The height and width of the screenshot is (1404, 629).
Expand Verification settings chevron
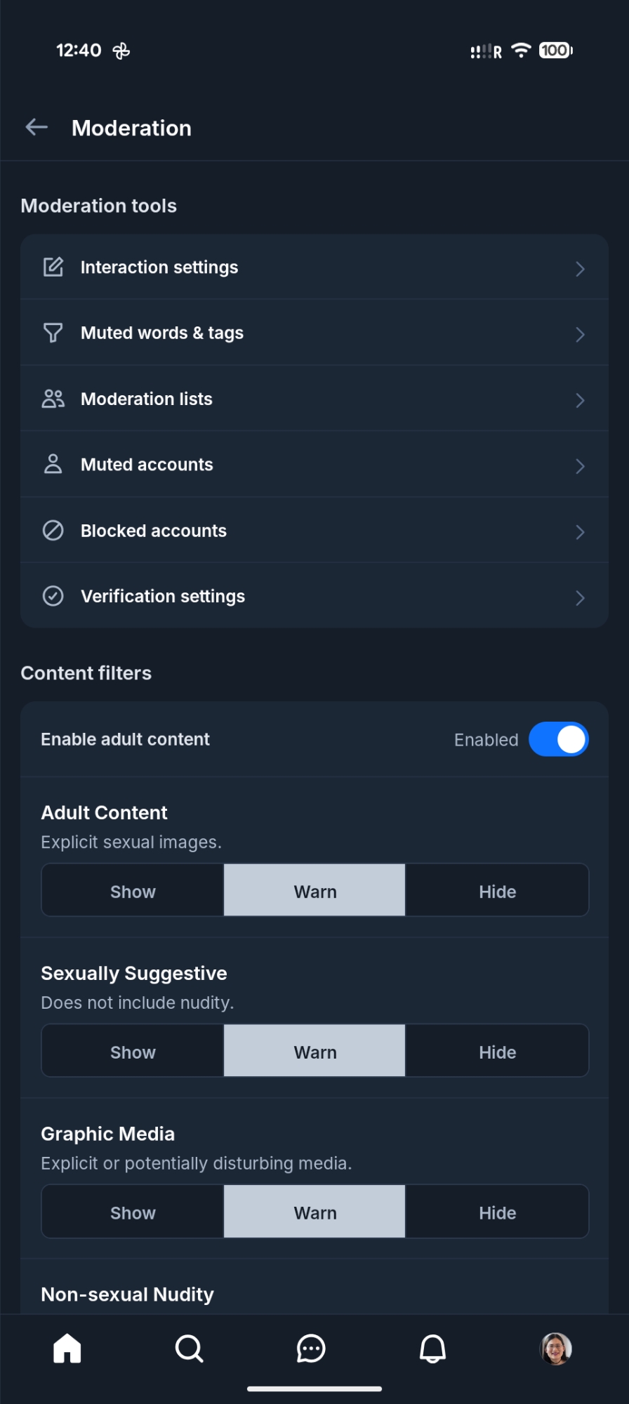pyautogui.click(x=580, y=597)
